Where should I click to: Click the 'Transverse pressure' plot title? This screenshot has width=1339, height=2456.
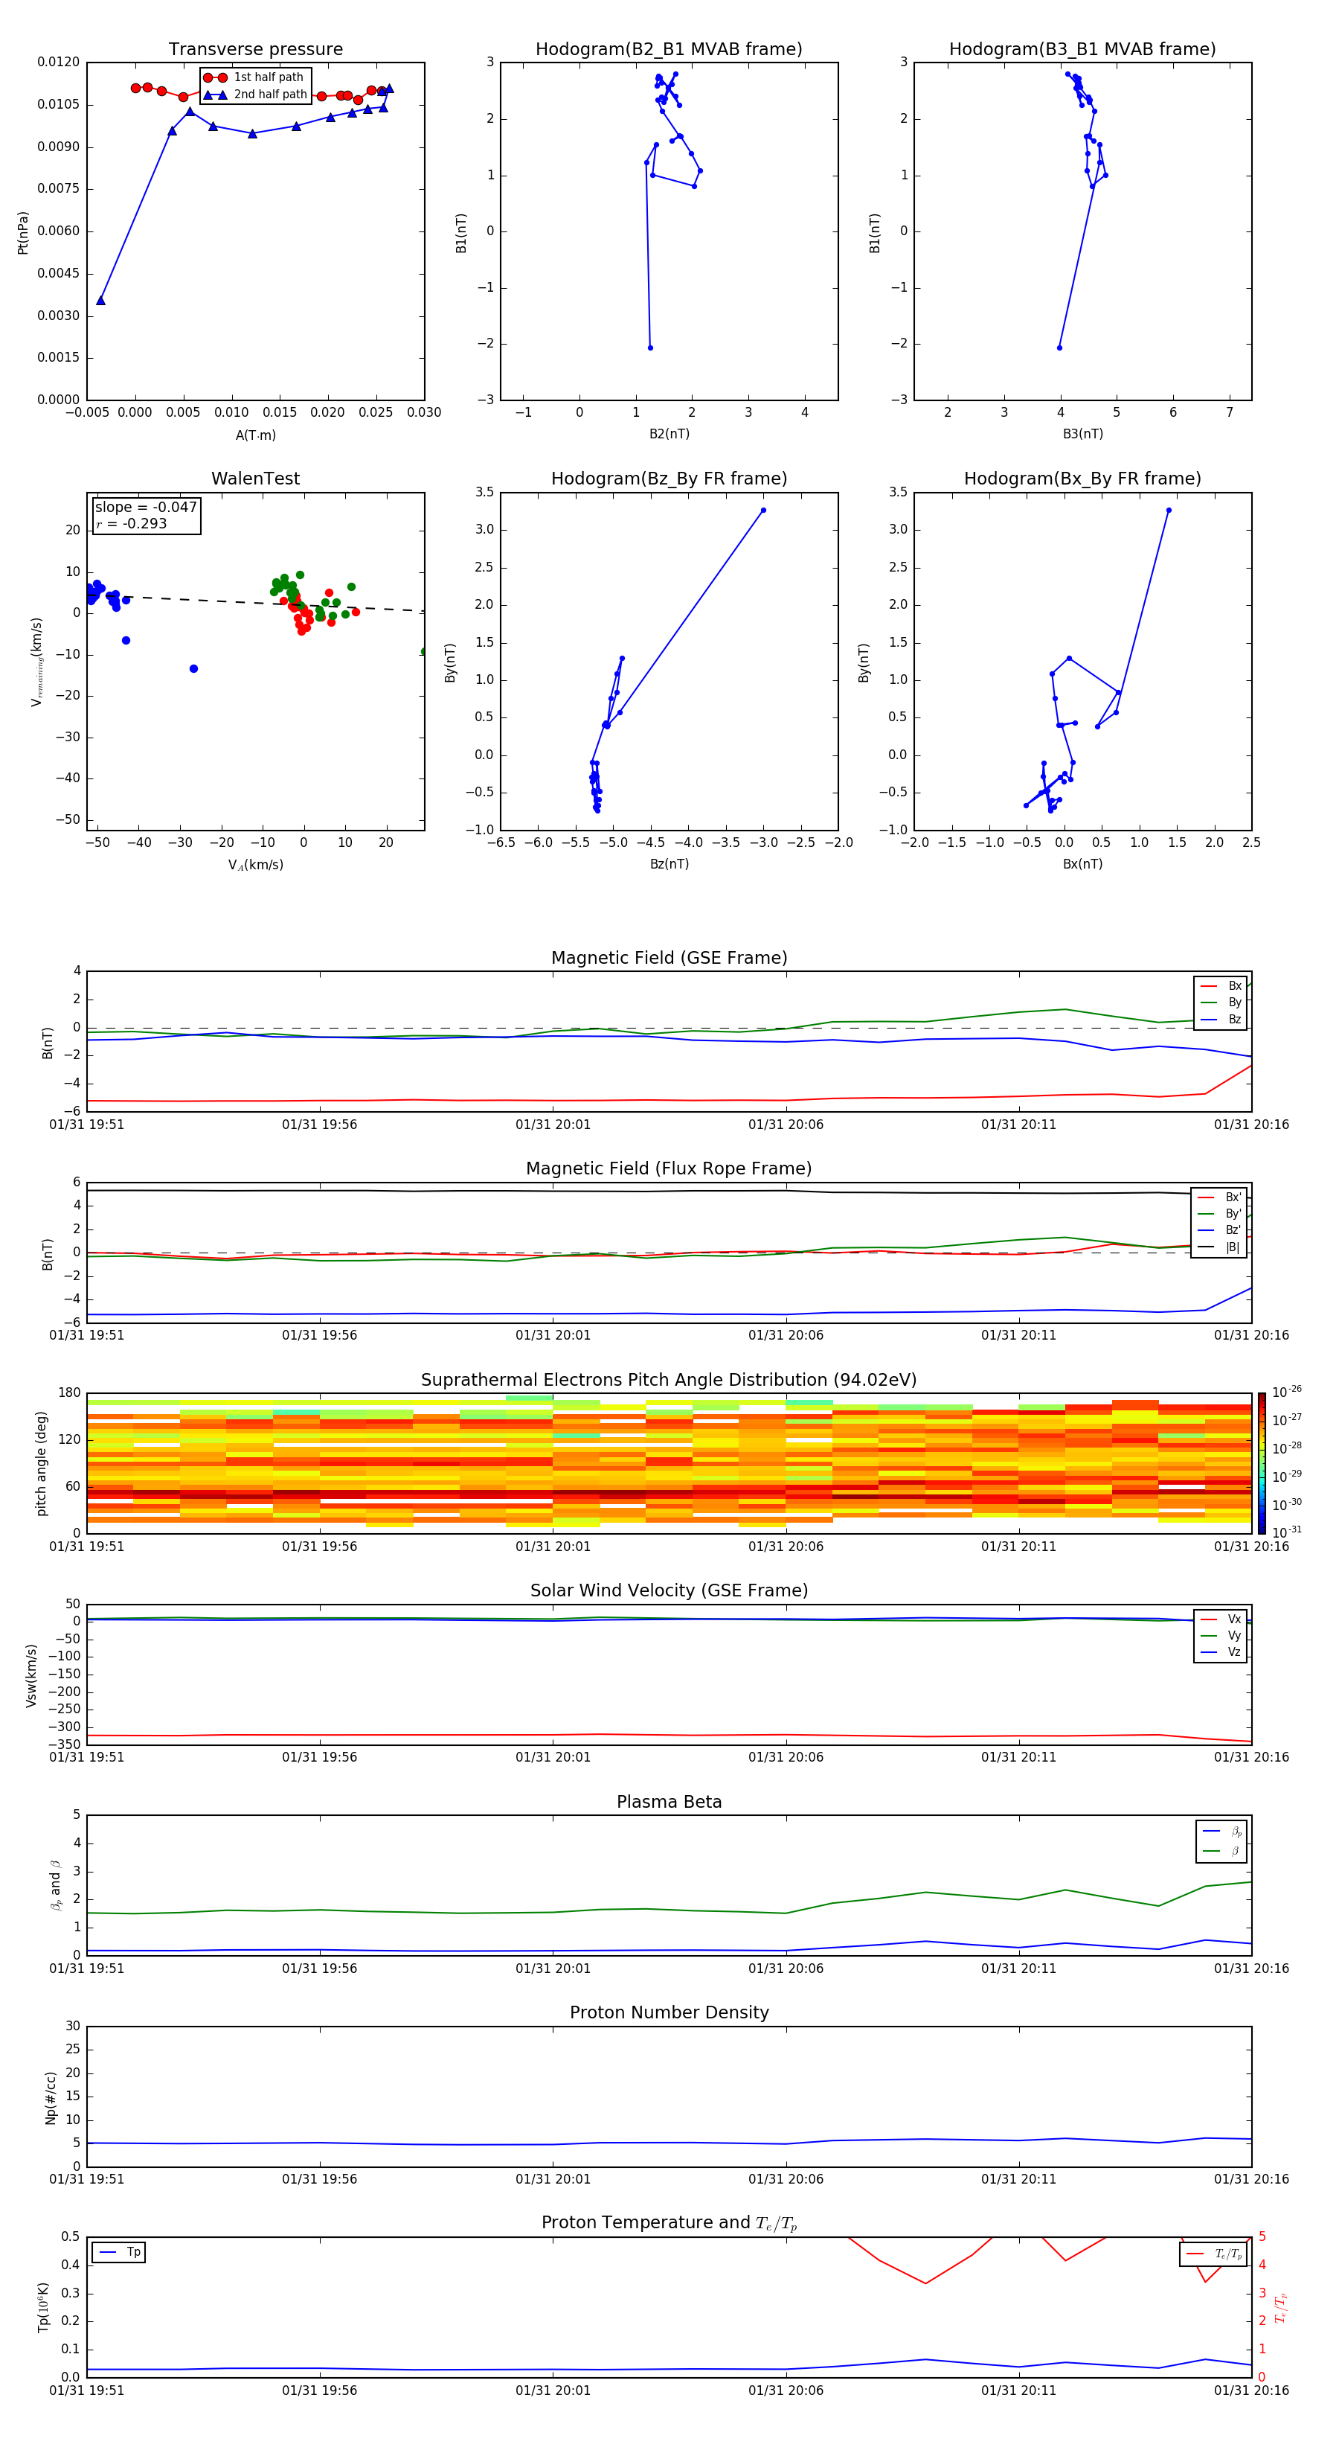click(x=255, y=50)
